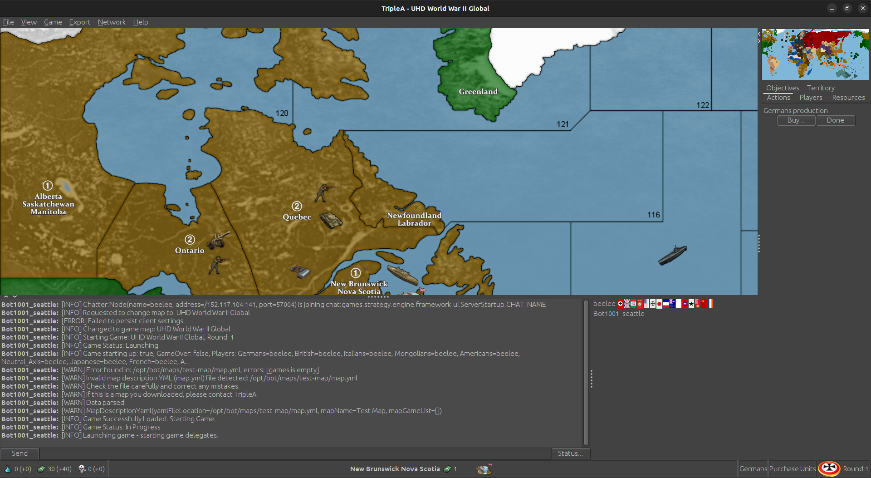Viewport: 871px width, 478px height.
Task: Switch to the Territory tab
Action: pos(821,88)
